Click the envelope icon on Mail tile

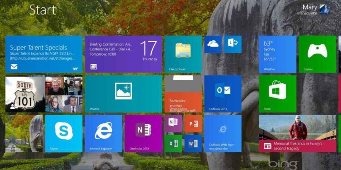point(14,67)
